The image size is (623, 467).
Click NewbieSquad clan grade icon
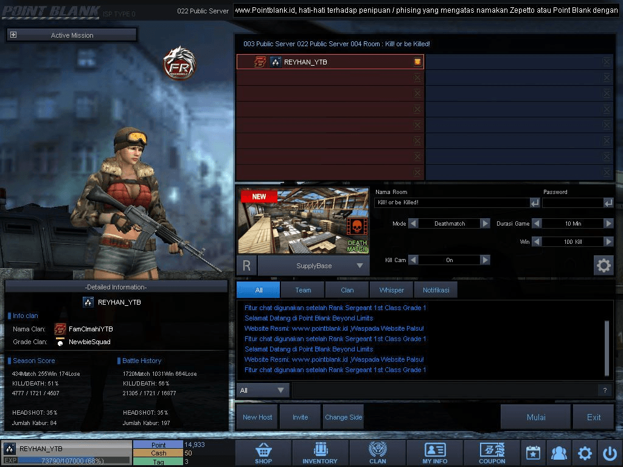click(x=60, y=342)
